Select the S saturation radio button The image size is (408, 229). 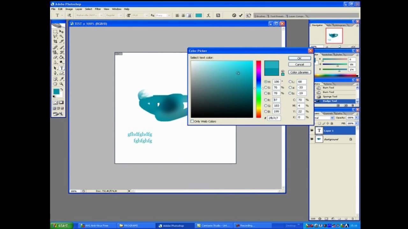coord(266,87)
